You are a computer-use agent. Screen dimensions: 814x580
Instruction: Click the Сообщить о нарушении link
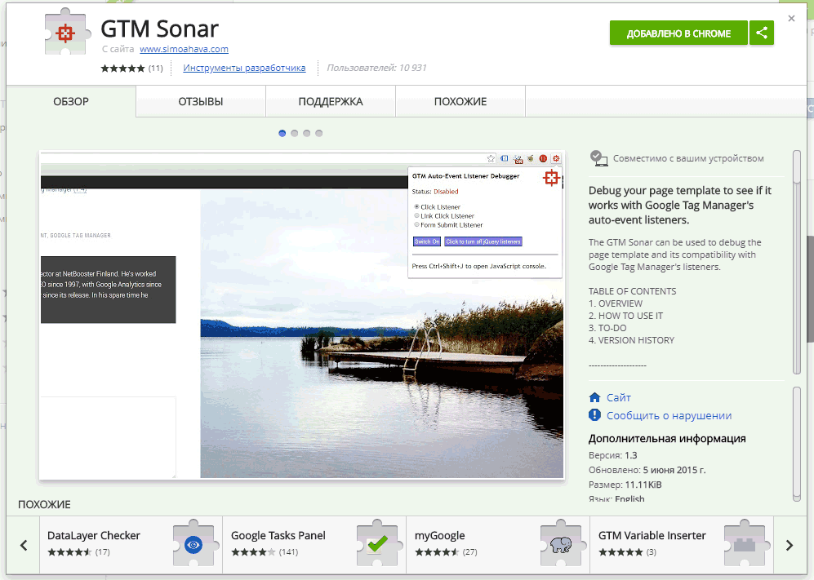pos(669,415)
